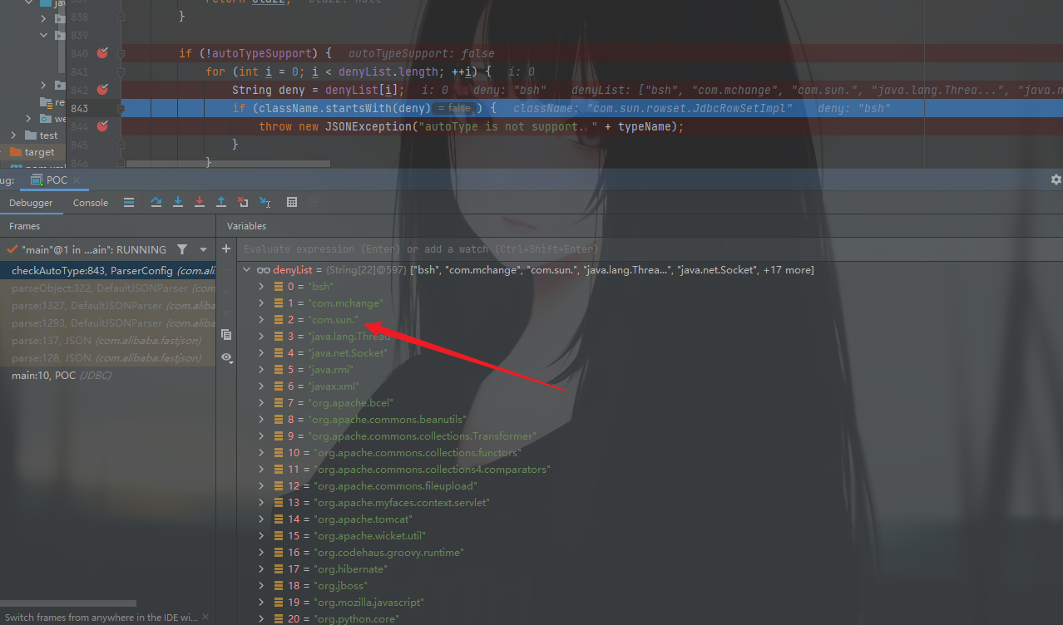This screenshot has width=1063, height=625.
Task: Toggle the breakpoint on line 842
Action: [102, 90]
